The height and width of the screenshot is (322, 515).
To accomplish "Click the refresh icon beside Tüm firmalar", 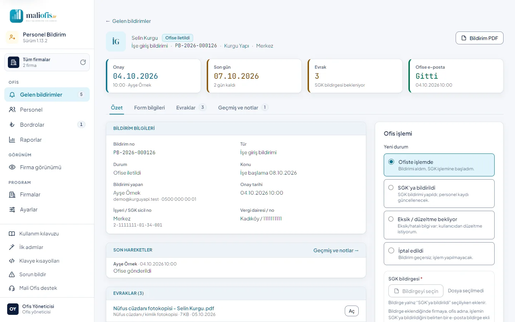I will (x=83, y=62).
